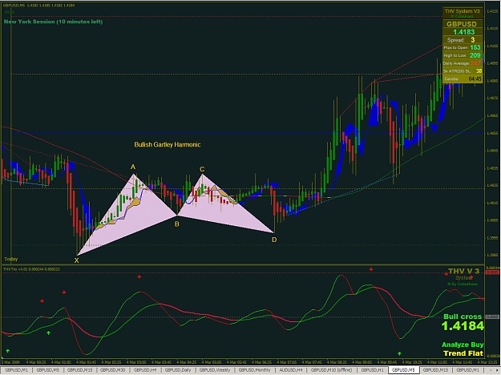Click the '4 Mar 07:05' time axis label
Image resolution: width=501 pixels, height=375 pixels.
286,362
